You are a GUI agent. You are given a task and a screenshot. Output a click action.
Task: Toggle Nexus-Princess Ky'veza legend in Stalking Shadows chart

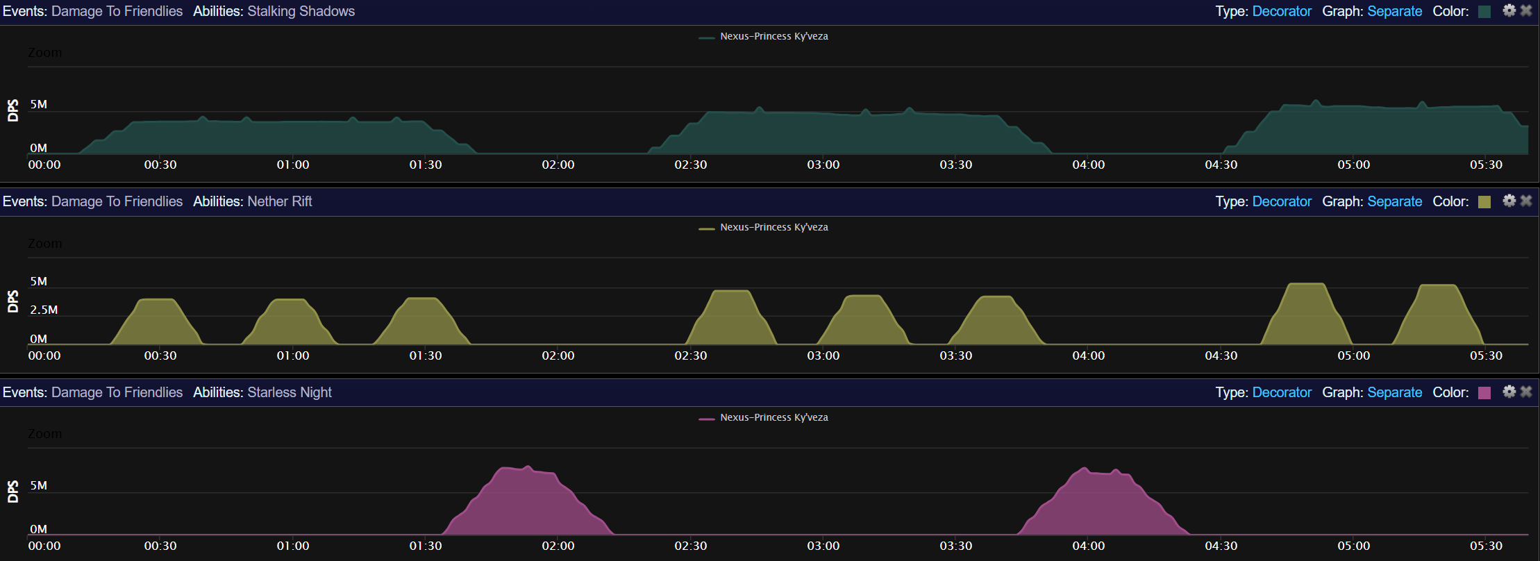[x=764, y=37]
